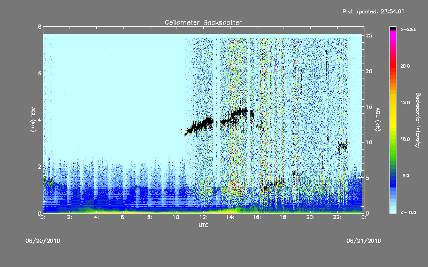Image resolution: width=428 pixels, height=267 pixels.
Task: Click the '25' tick on the kft axis
Action: pos(369,36)
